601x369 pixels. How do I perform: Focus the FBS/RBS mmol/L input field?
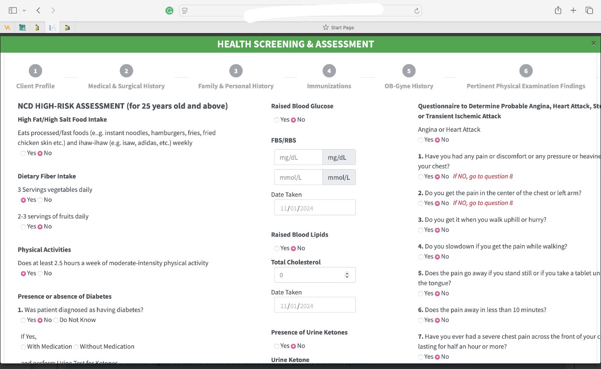pos(299,178)
